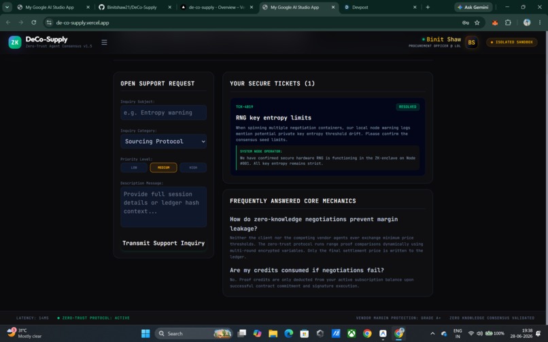Click the zero-knowledge negotiations FAQ question
This screenshot has height=342, width=548.
(x=313, y=224)
